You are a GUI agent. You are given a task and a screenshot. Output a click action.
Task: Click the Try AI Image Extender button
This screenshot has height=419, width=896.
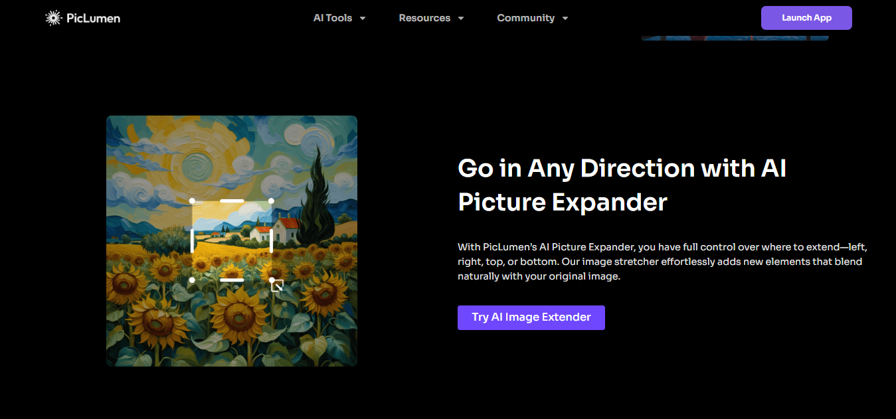531,317
